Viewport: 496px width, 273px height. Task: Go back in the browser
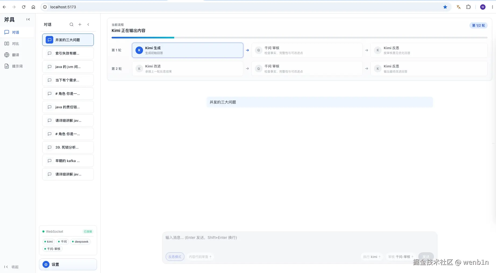(x=4, y=7)
